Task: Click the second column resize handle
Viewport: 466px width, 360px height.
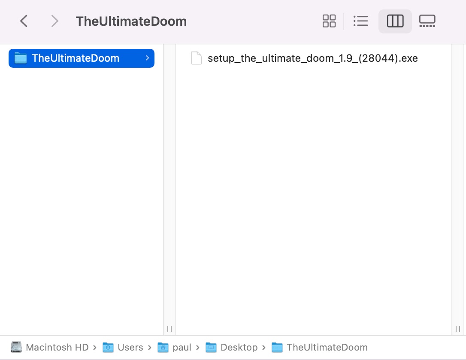Action: [x=458, y=329]
